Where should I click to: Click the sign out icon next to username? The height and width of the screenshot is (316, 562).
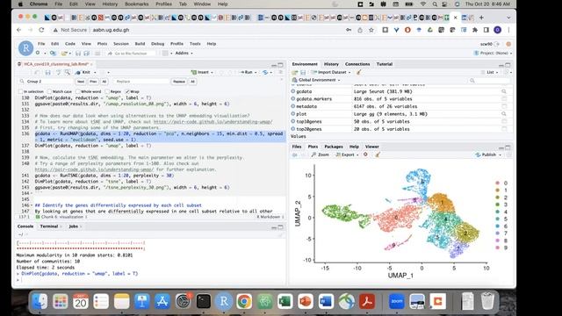pos(497,44)
